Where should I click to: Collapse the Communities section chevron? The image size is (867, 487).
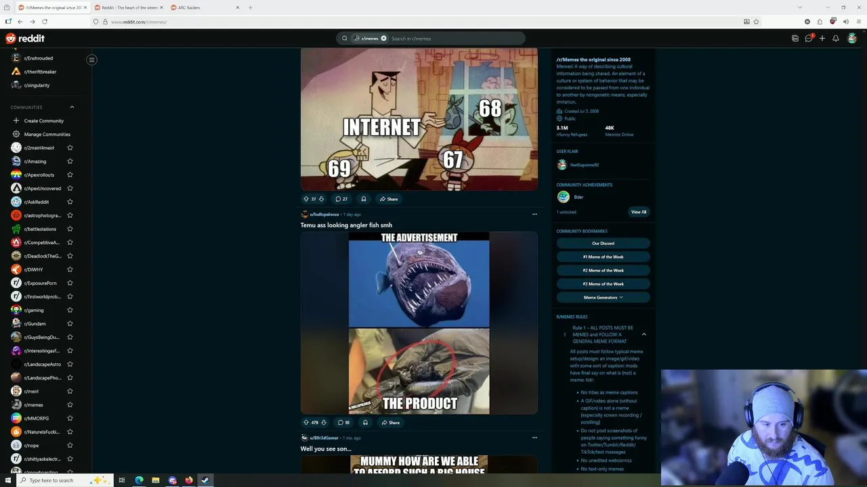72,107
